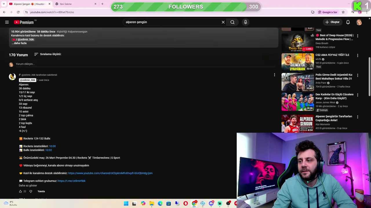
Task: Reload the page with the refresh icon
Action: 18,12
